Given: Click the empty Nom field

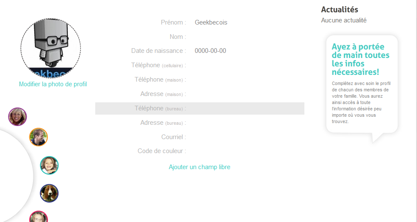Looking at the screenshot, I should [x=246, y=37].
